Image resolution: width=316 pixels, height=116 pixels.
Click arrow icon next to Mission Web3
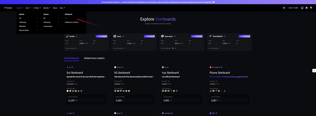37,30
